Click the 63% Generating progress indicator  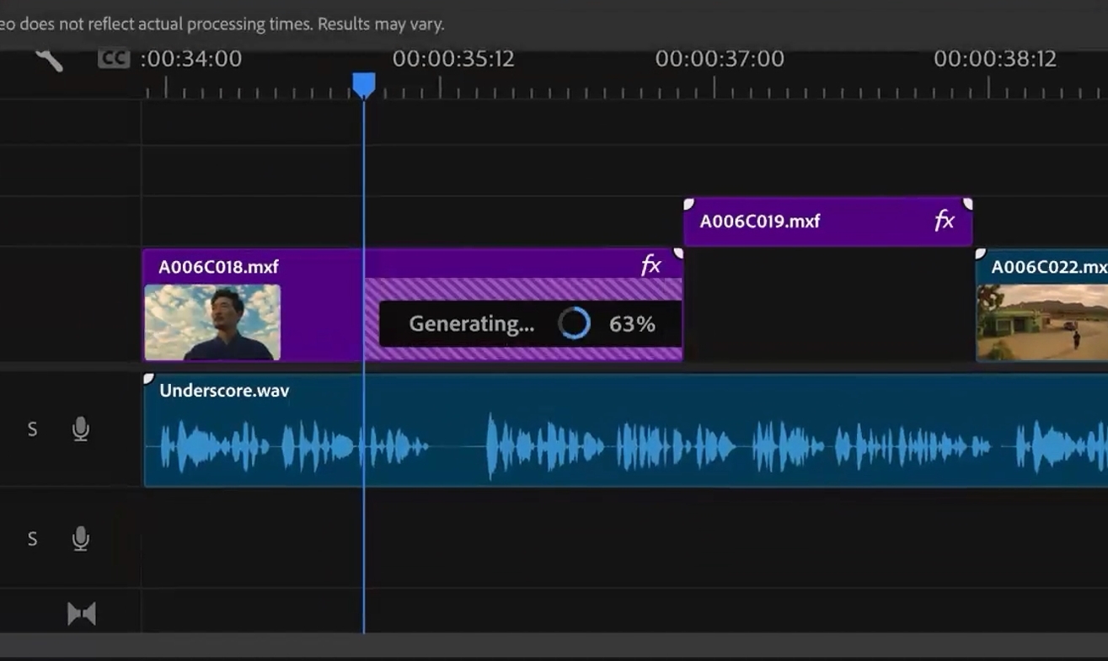click(632, 324)
